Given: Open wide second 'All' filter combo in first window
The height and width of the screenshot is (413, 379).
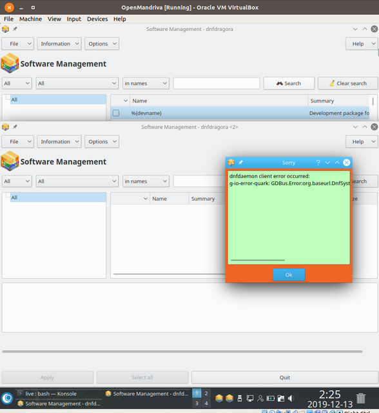Looking at the screenshot, I should point(77,83).
